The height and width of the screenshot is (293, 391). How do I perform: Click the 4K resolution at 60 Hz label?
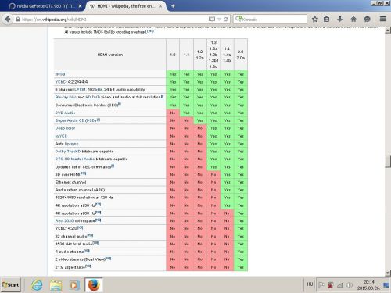[75, 213]
